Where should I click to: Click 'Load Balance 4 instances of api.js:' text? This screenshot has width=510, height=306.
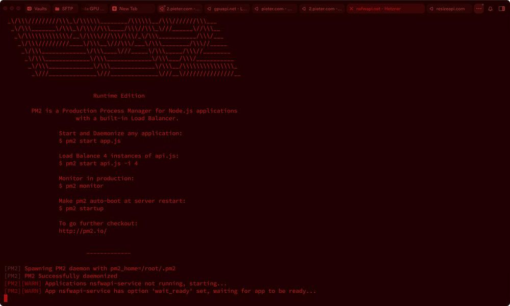pyautogui.click(x=119, y=156)
